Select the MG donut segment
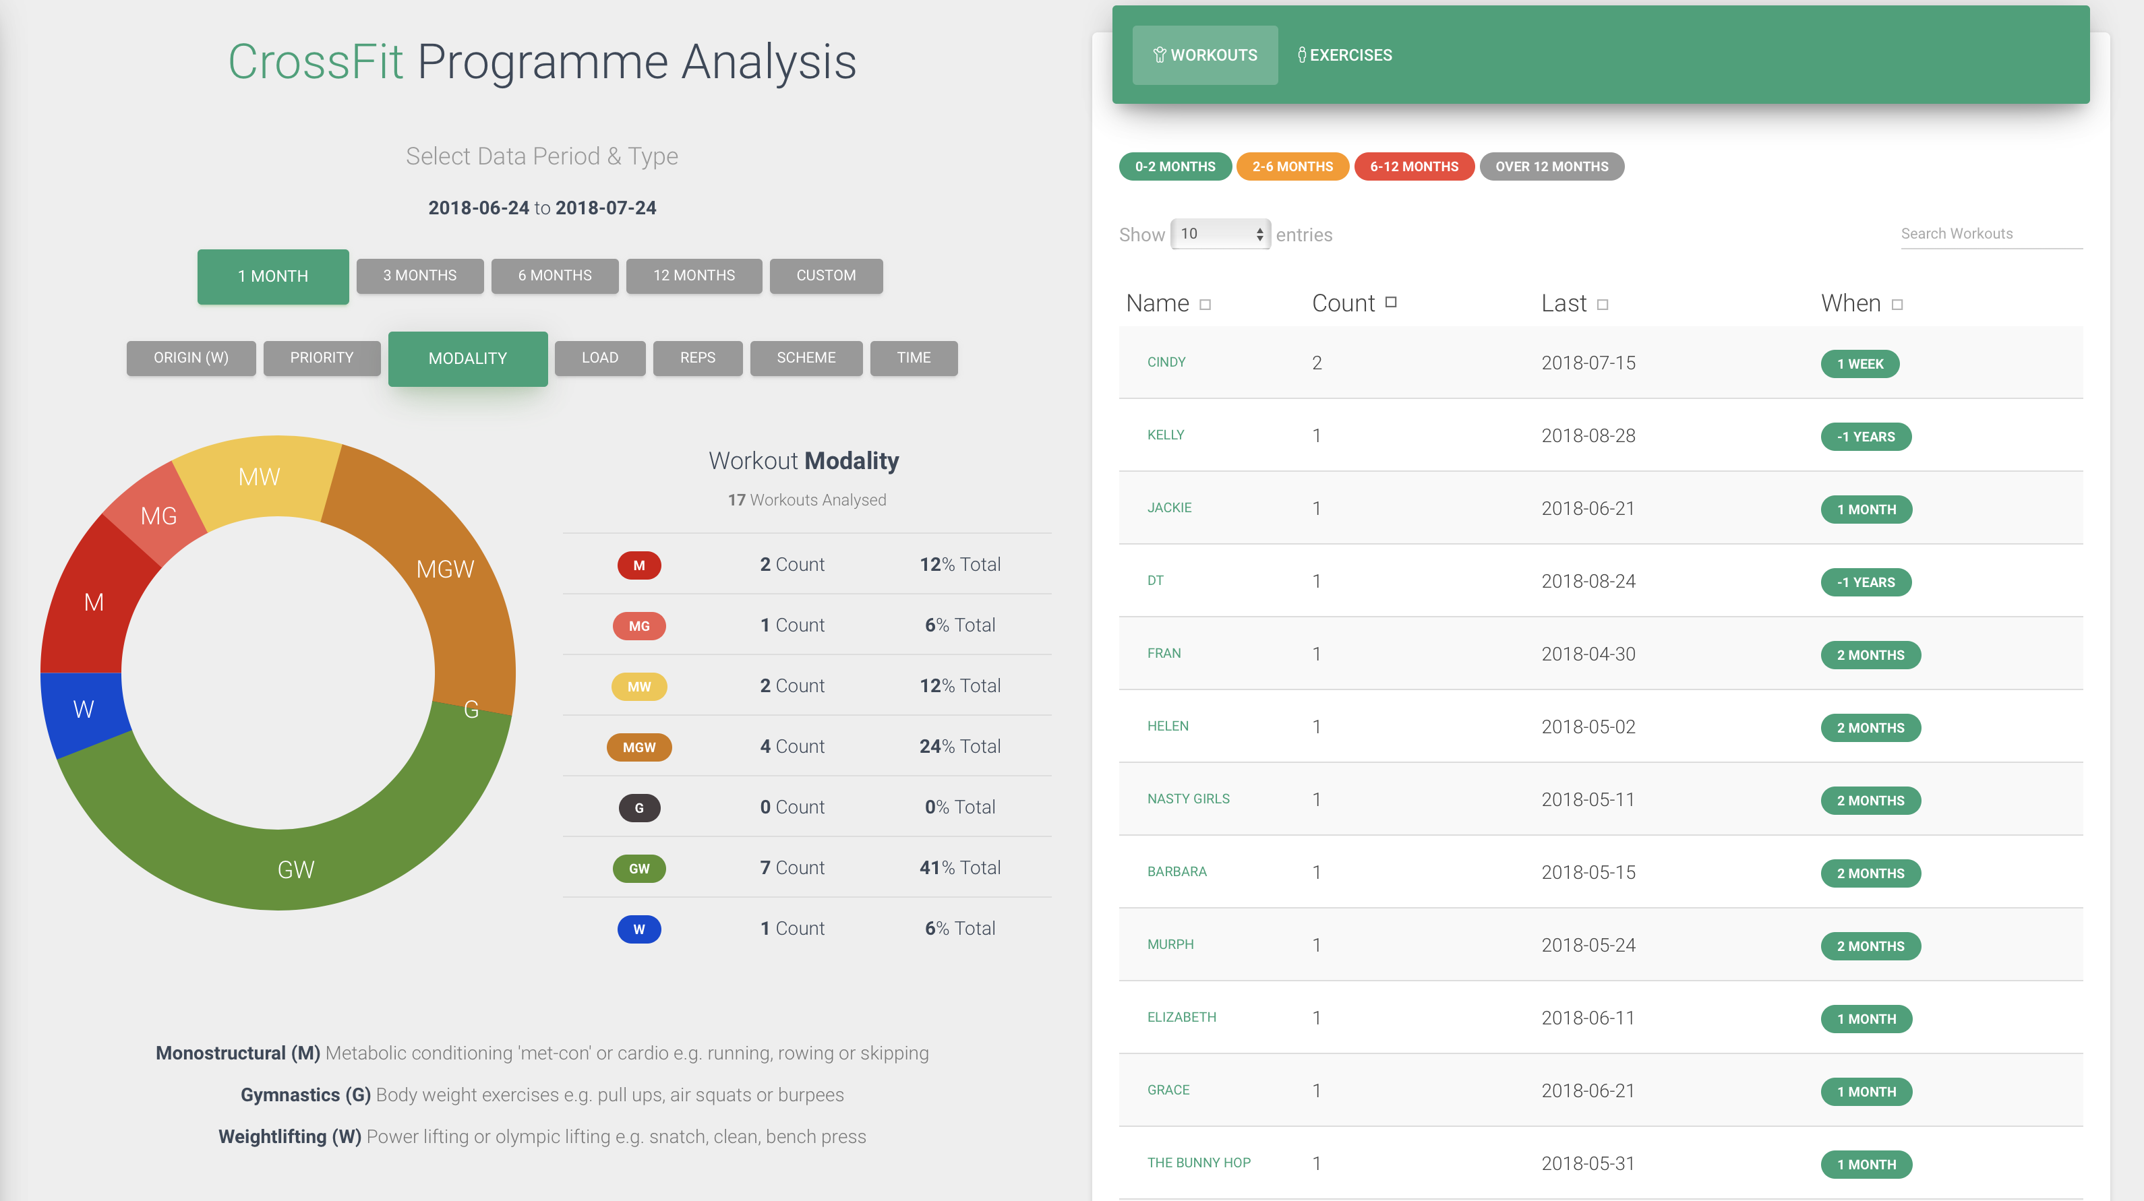2144x1201 pixels. tap(159, 516)
